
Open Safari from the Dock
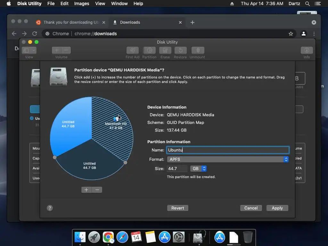point(122,237)
